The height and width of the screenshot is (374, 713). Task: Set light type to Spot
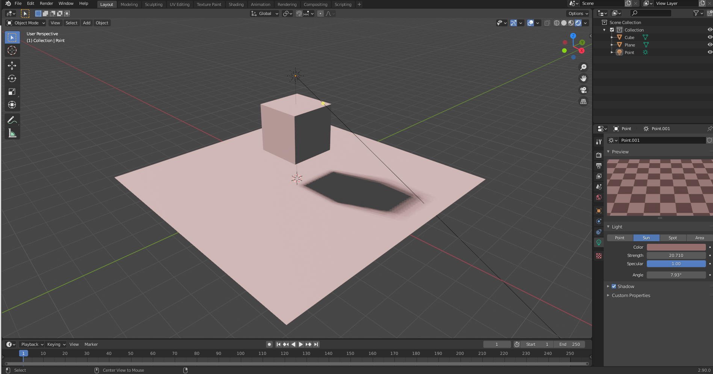(672, 238)
